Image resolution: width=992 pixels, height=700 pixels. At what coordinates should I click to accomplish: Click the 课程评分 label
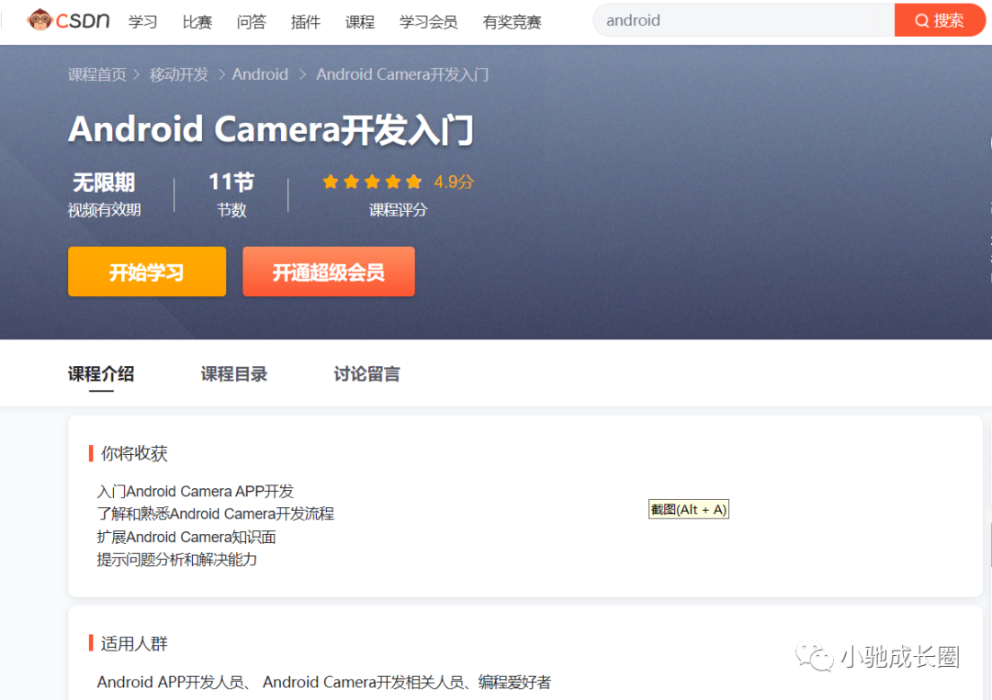coord(398,210)
